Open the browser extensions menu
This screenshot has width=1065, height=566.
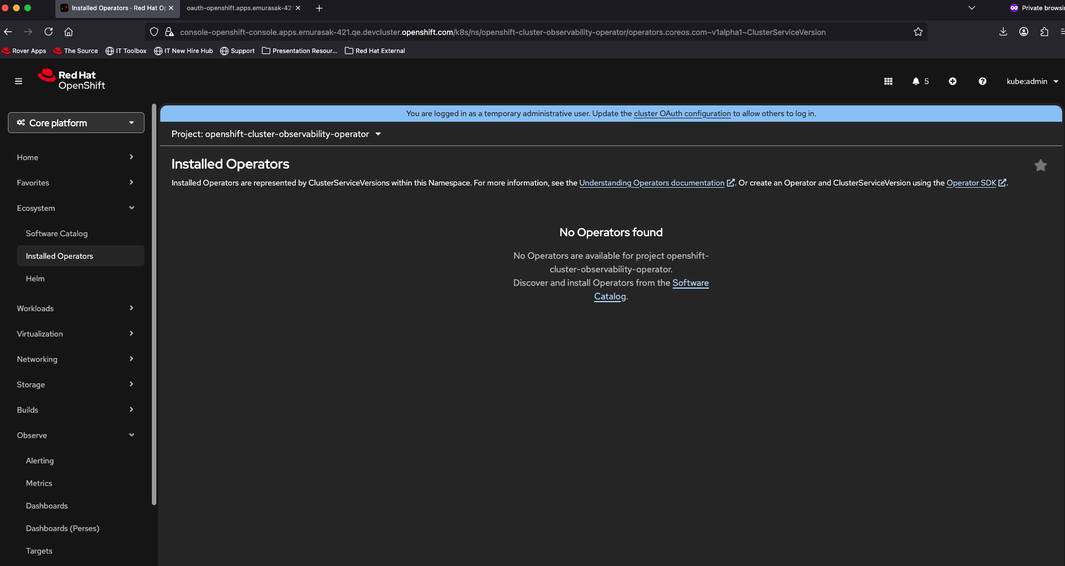pyautogui.click(x=1044, y=32)
